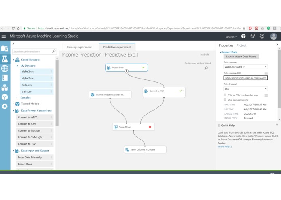Select the Select Columns in Dataset module
The image size is (281, 200).
145,150
